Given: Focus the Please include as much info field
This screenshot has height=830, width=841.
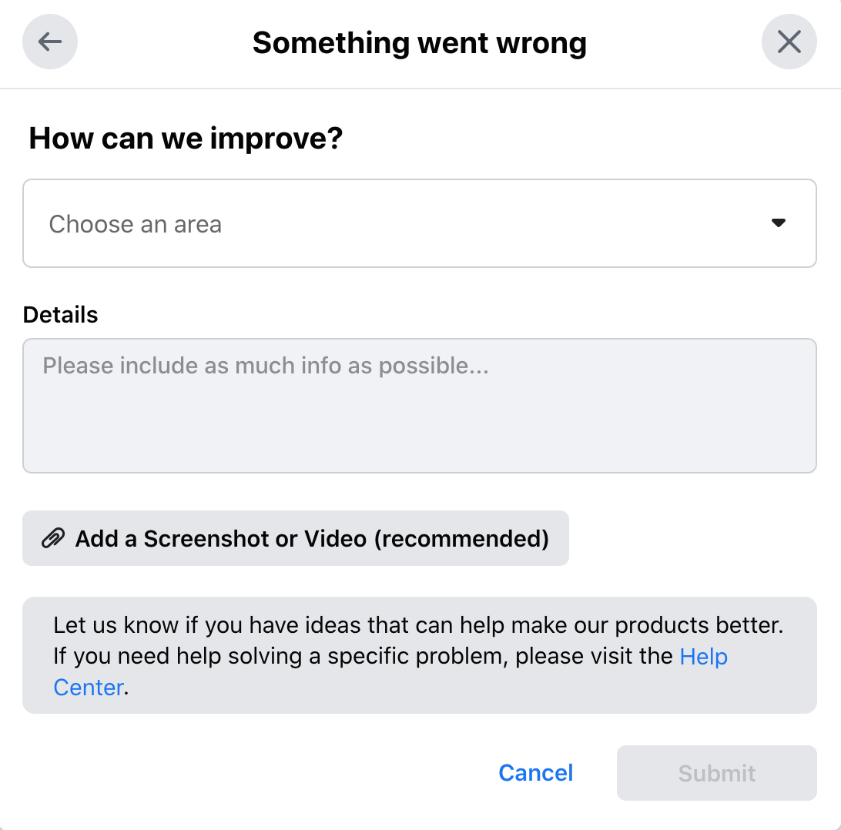Looking at the screenshot, I should click(420, 404).
